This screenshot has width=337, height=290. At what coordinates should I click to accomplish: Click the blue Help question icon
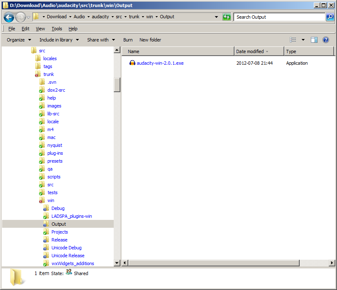(326, 40)
